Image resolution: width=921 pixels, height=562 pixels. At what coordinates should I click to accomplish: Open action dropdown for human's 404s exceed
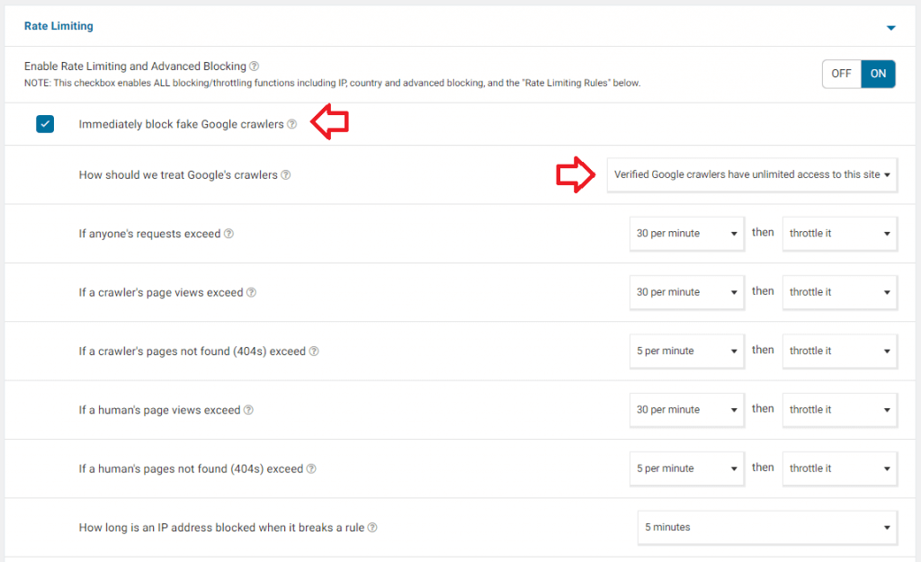840,468
